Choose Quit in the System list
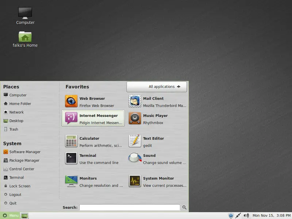Screen dimensions: 292x219 tap(10, 203)
